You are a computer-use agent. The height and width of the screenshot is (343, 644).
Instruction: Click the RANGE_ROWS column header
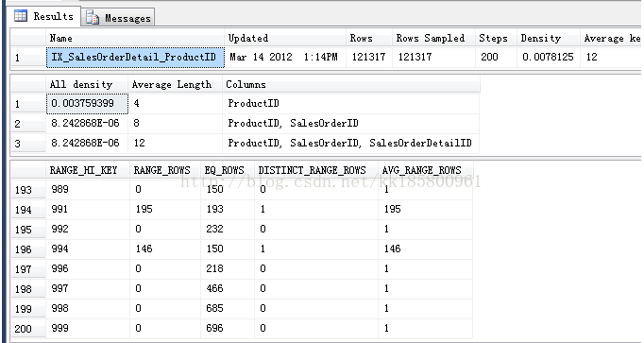point(165,170)
